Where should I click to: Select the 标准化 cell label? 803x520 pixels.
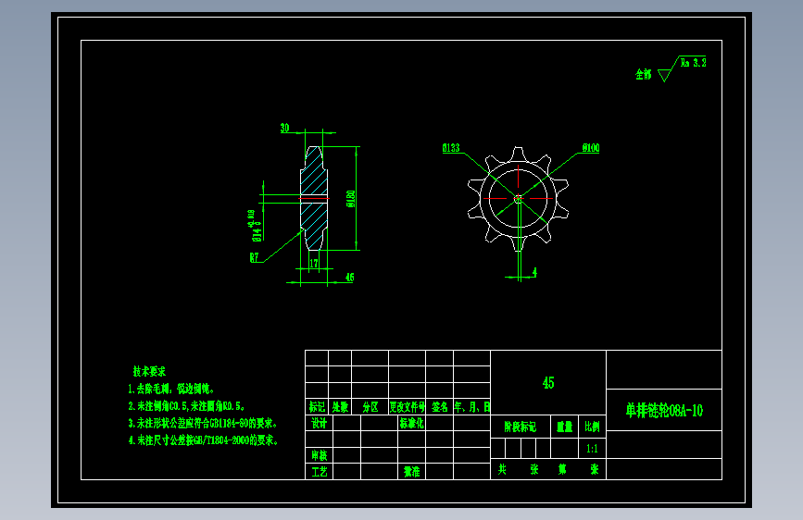point(412,423)
